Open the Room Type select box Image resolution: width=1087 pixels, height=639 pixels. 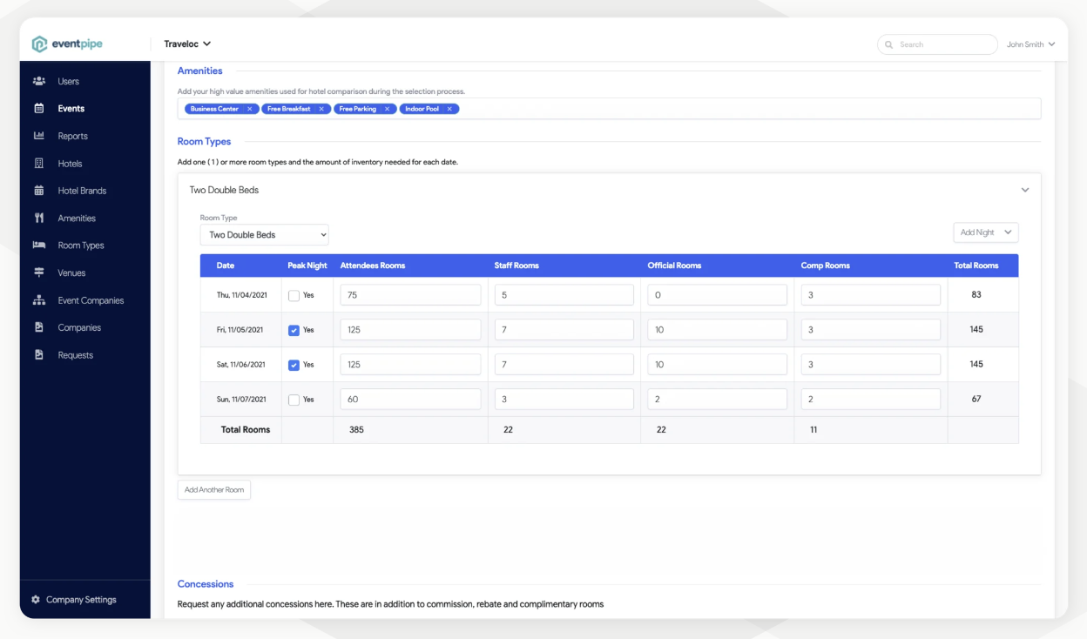tap(265, 235)
